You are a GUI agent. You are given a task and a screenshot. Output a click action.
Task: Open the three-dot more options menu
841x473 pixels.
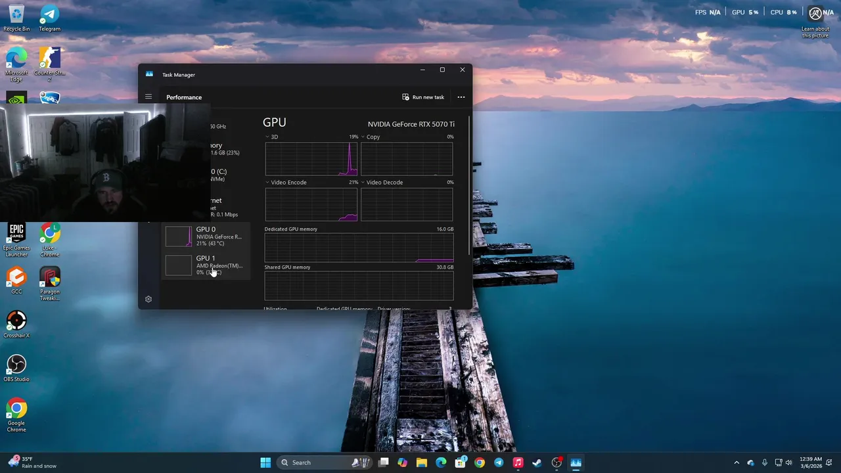click(461, 97)
